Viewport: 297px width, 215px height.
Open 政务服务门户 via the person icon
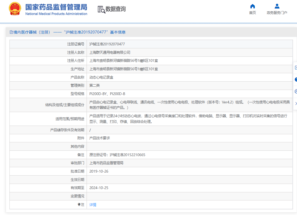pyautogui.click(x=277, y=6)
